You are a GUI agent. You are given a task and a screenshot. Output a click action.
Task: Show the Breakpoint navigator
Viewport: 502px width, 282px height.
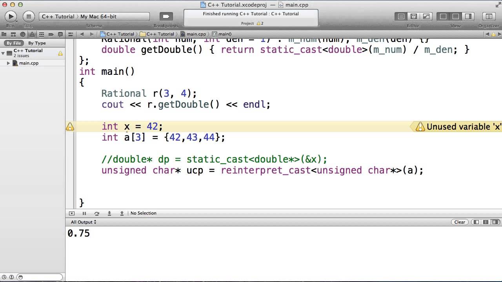click(x=51, y=34)
